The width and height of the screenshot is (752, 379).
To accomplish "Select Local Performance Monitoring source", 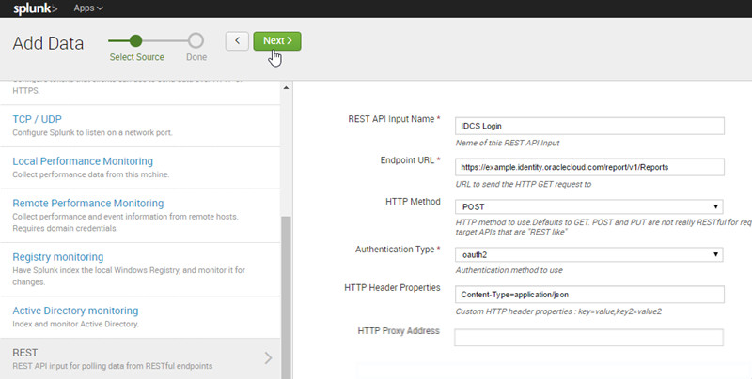I will (x=83, y=161).
